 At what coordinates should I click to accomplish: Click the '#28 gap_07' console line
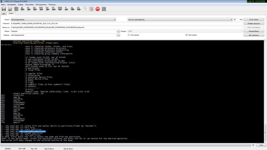10,122
